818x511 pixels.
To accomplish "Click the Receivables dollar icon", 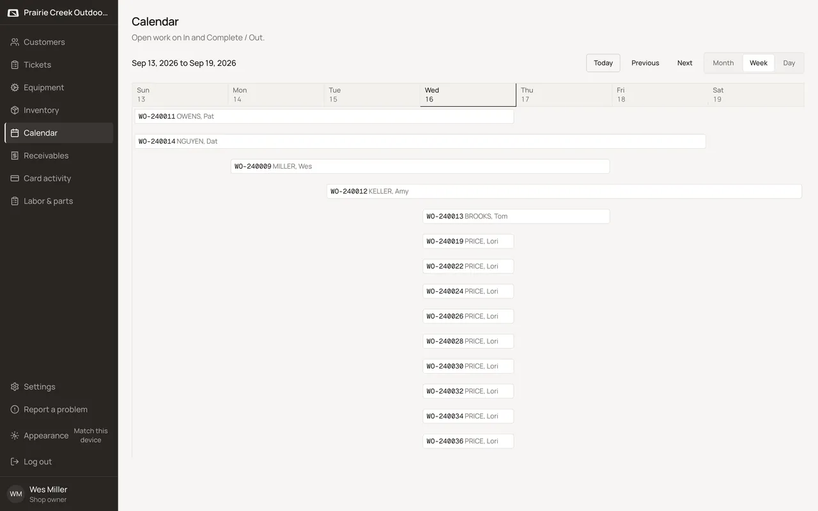I will coord(15,156).
